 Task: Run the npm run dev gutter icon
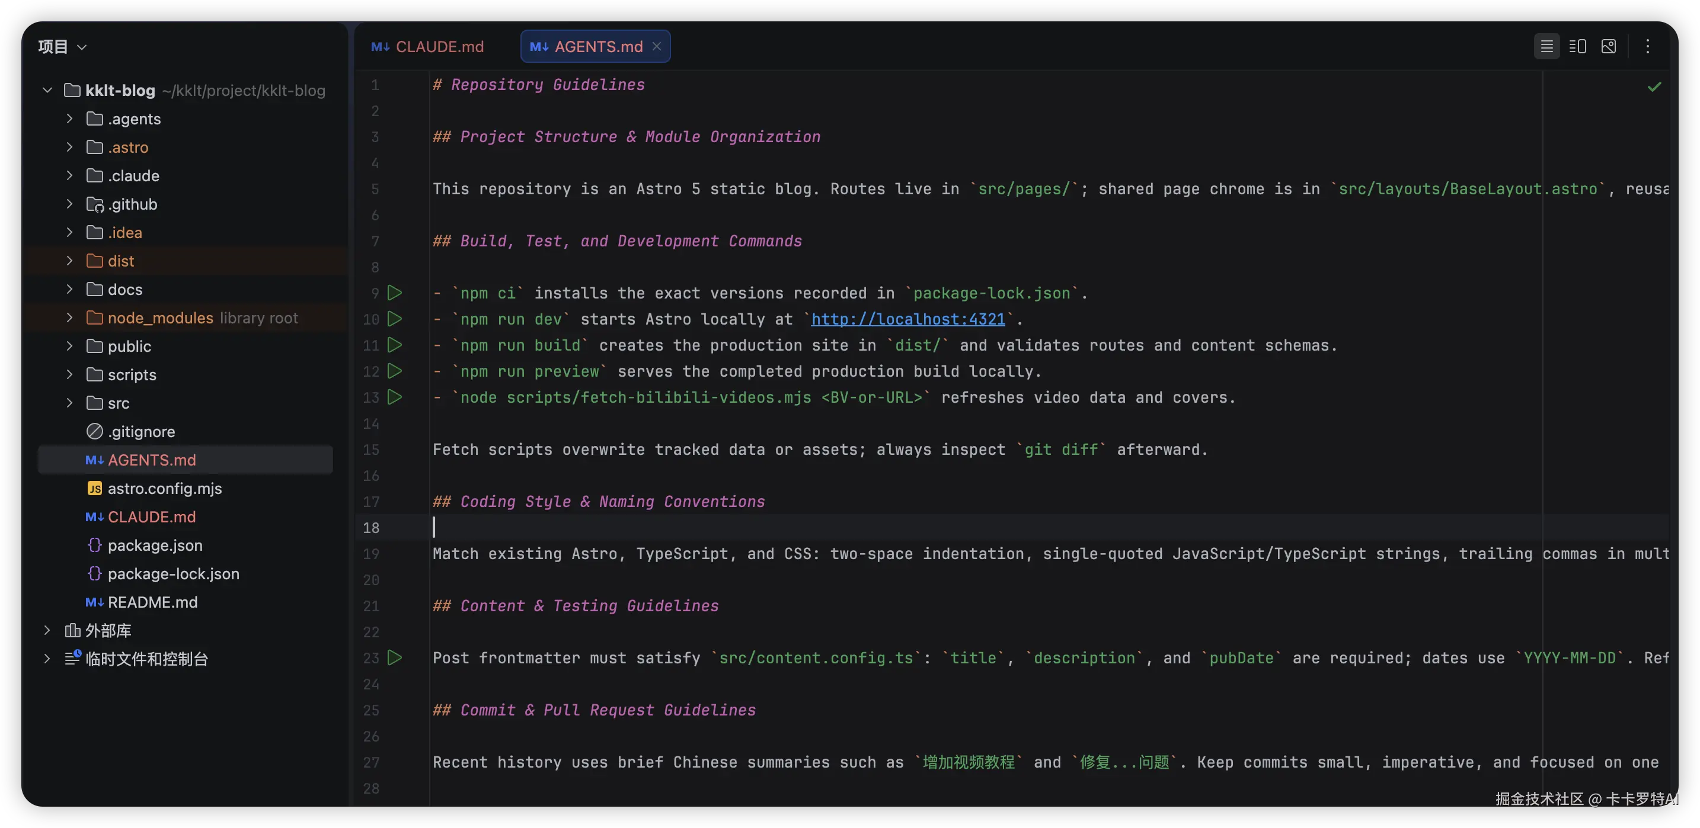tap(395, 319)
